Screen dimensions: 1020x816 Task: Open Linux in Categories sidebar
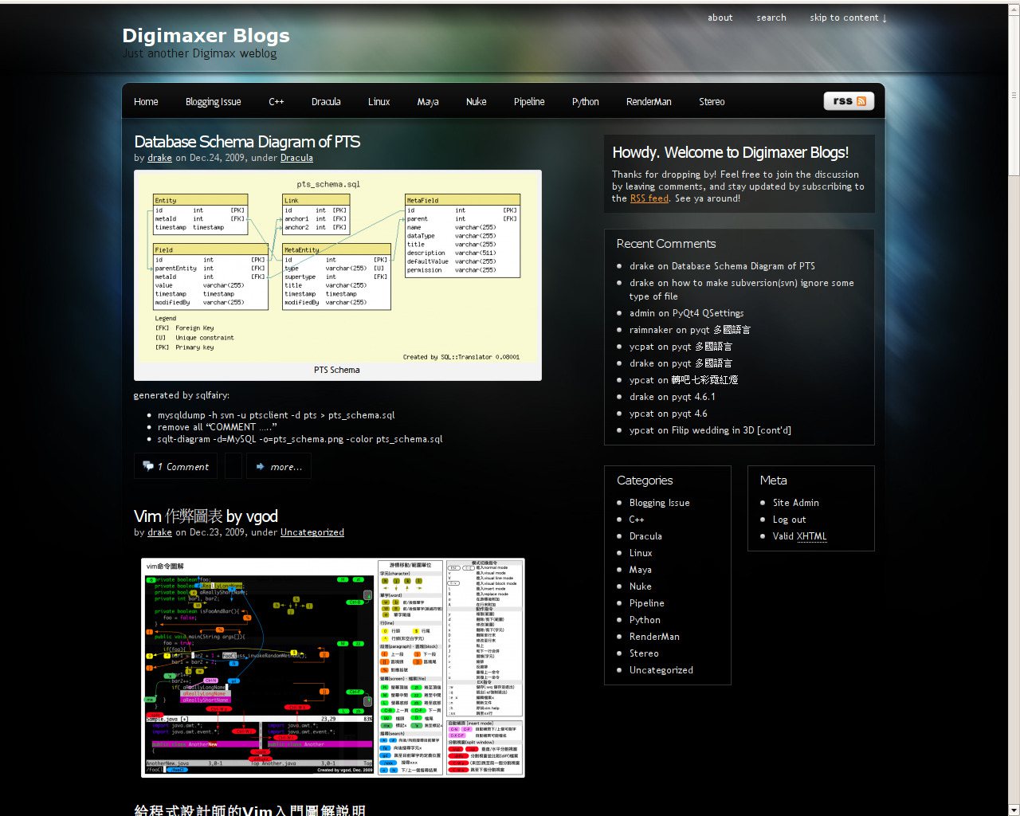pos(641,553)
